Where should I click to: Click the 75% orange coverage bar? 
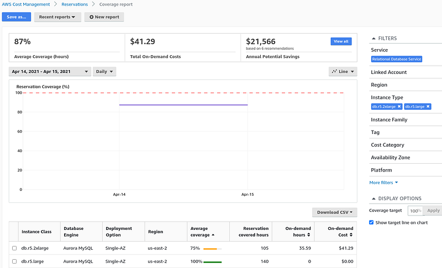point(213,249)
